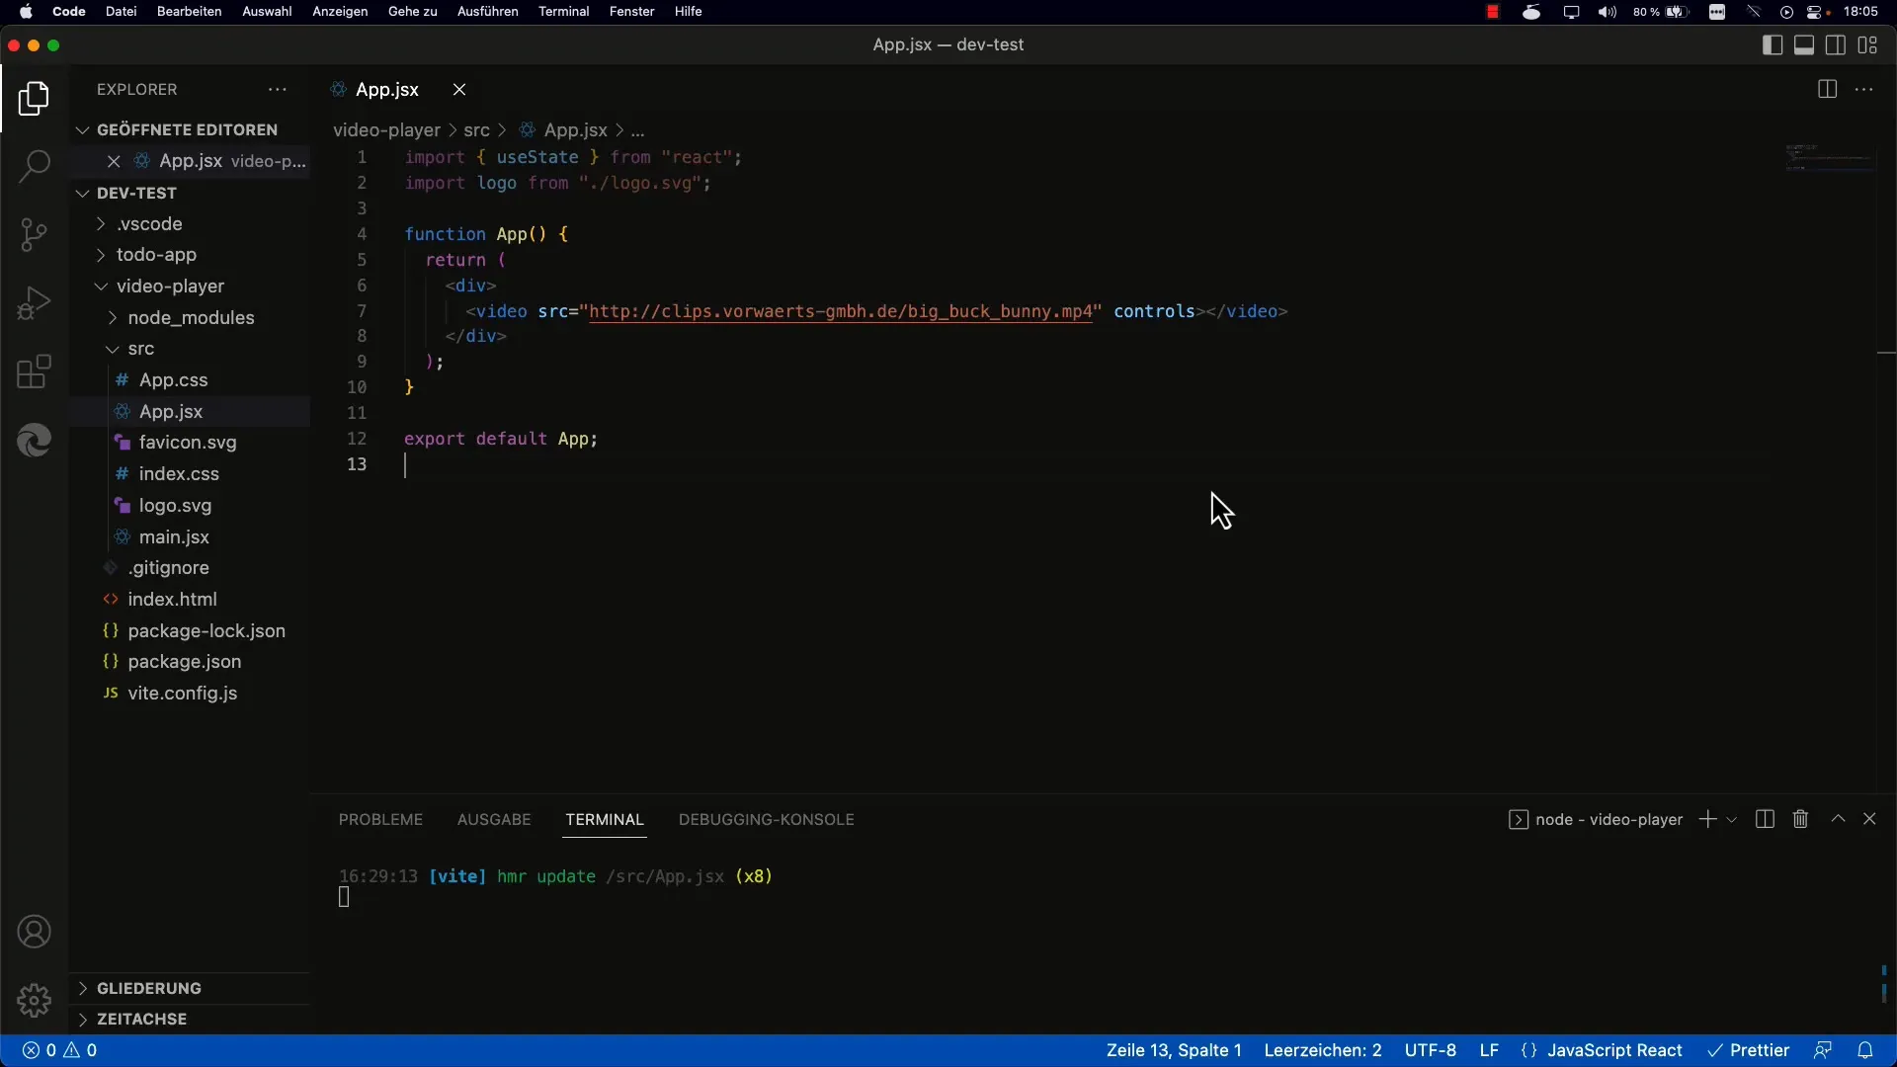This screenshot has height=1067, width=1897.
Task: Click Zeile 13, Spalte 1 status
Action: pyautogui.click(x=1174, y=1050)
